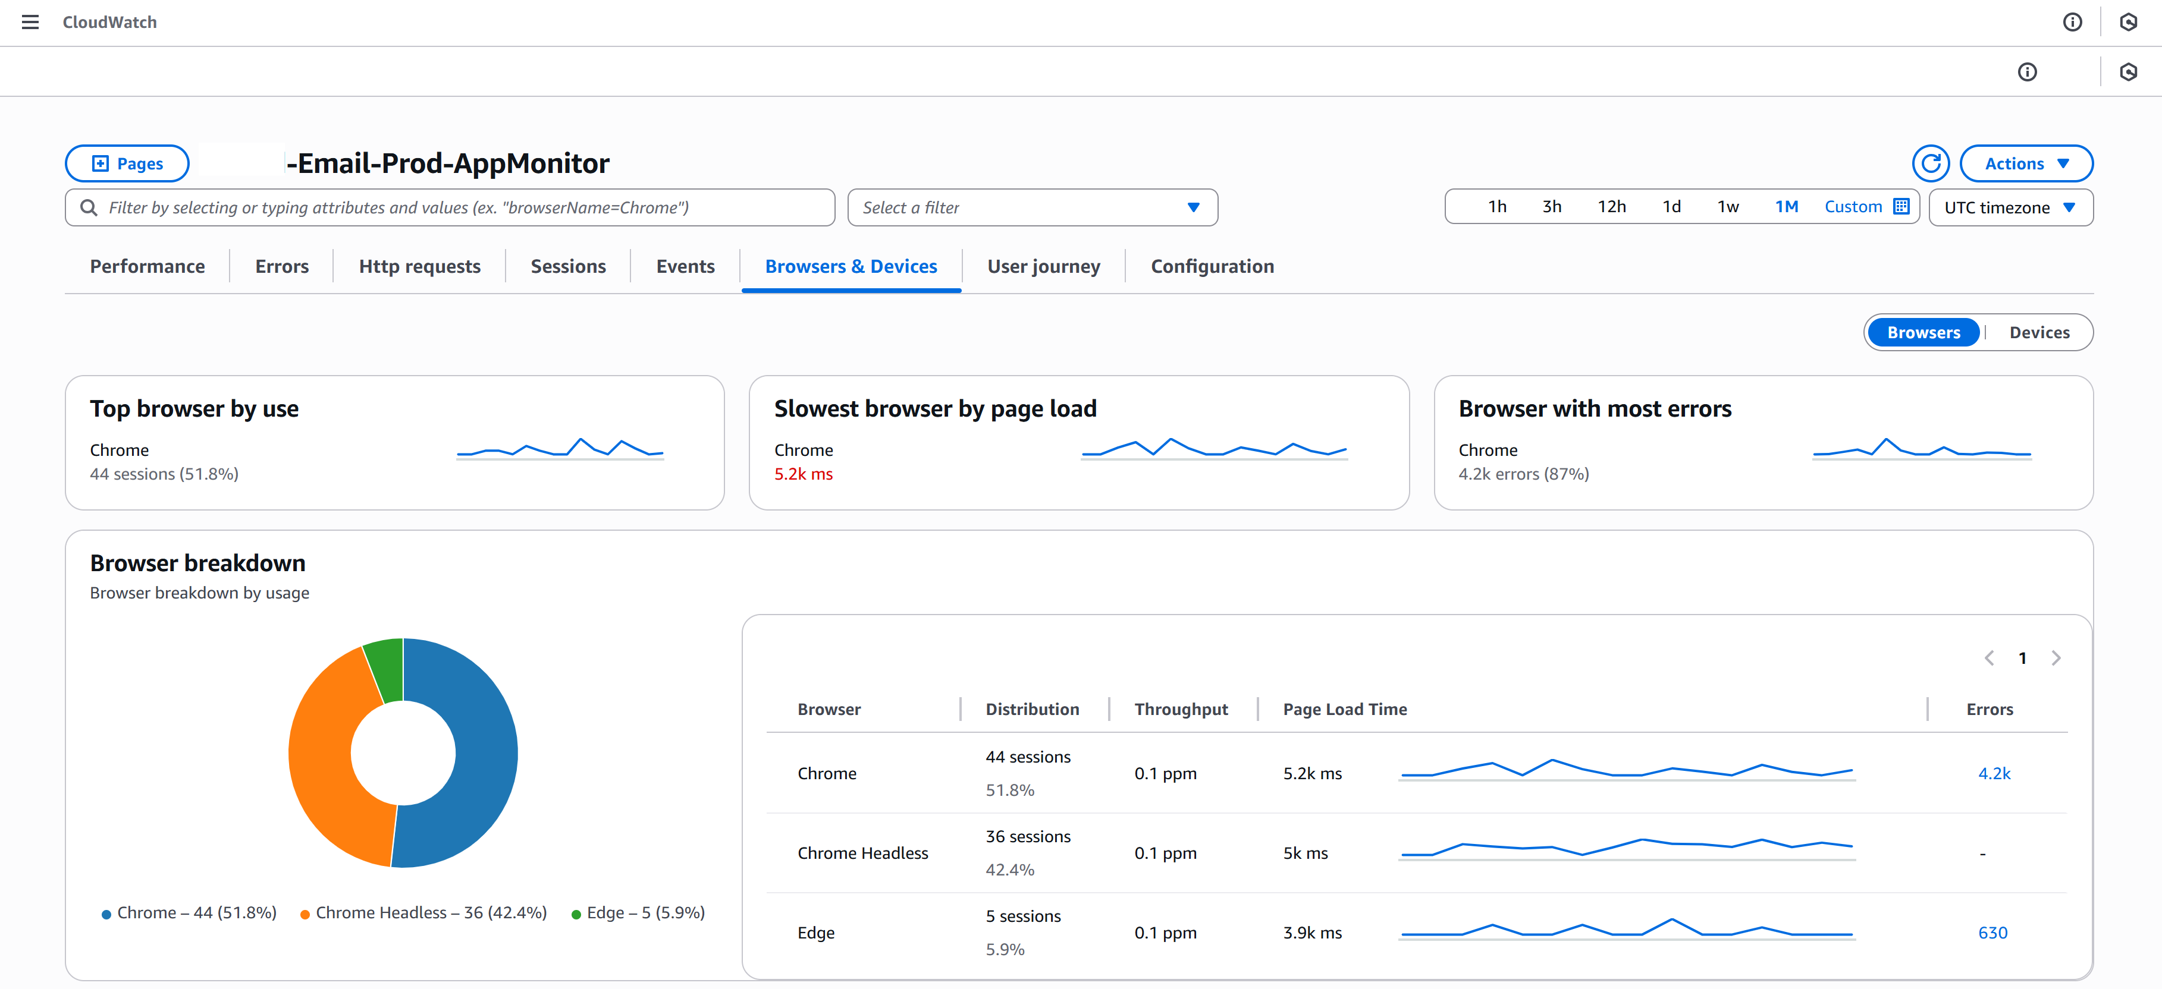The width and height of the screenshot is (2162, 989).
Task: Click inside the attribute filter input field
Action: 453,207
